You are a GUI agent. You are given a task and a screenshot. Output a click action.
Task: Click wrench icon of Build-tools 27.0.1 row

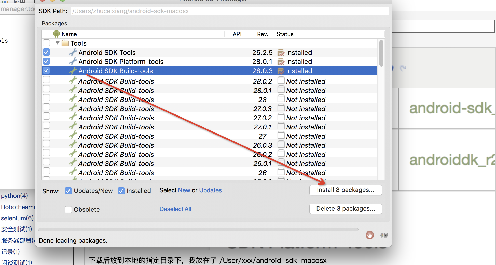click(73, 126)
